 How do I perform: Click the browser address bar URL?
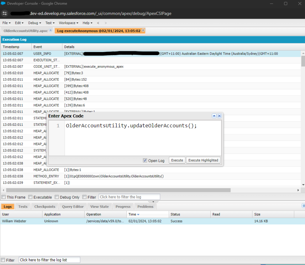click(100, 13)
